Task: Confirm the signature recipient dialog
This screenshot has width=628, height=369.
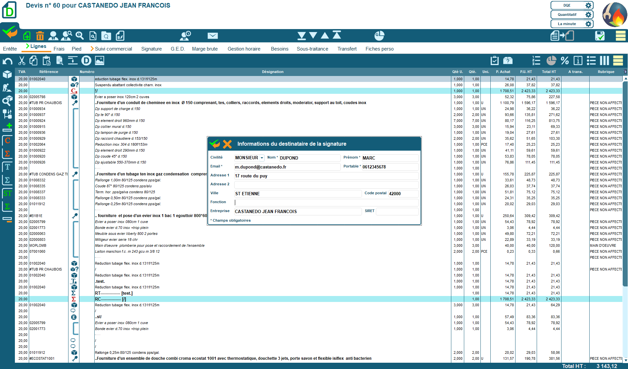Action: (215, 144)
